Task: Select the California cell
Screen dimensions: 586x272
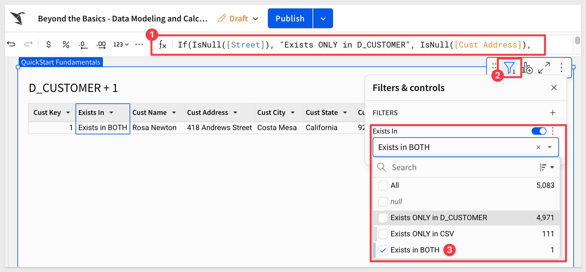Action: (x=329, y=128)
